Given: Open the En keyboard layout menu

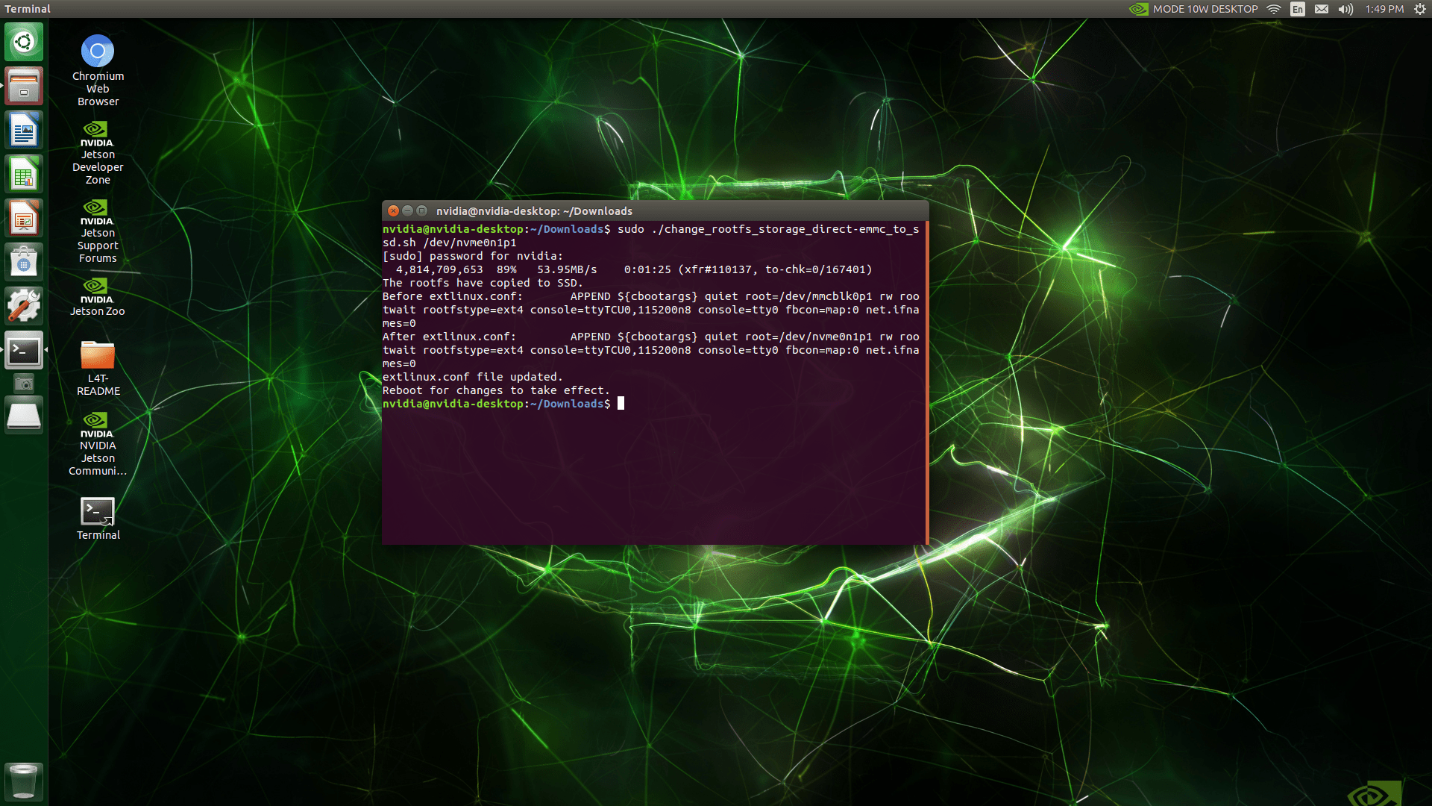Looking at the screenshot, I should click(x=1298, y=9).
